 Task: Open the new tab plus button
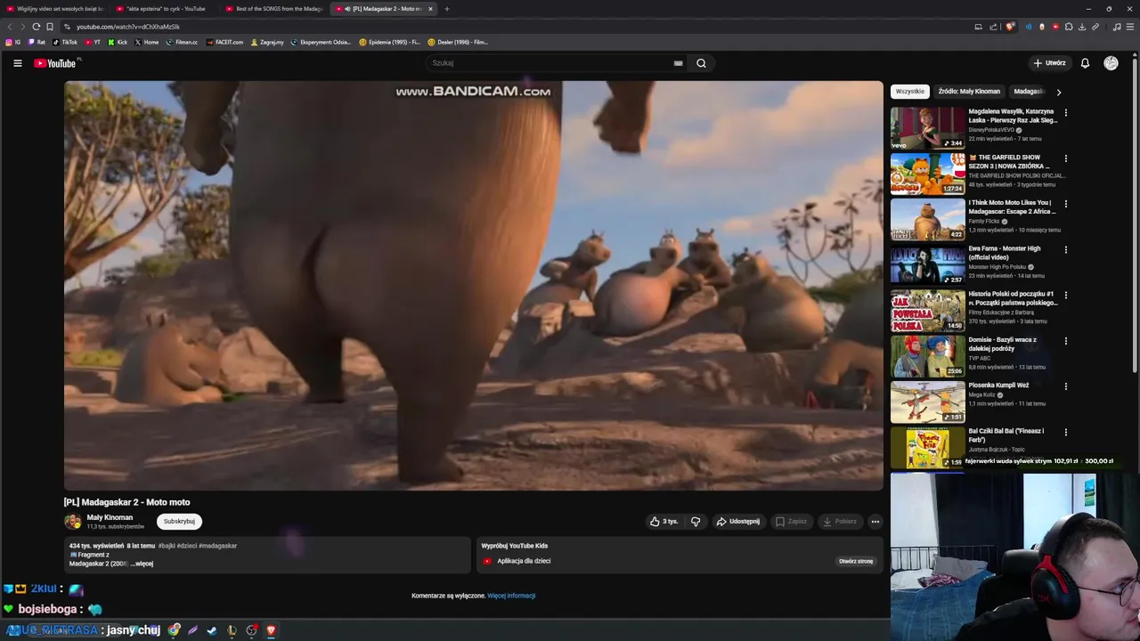(446, 9)
